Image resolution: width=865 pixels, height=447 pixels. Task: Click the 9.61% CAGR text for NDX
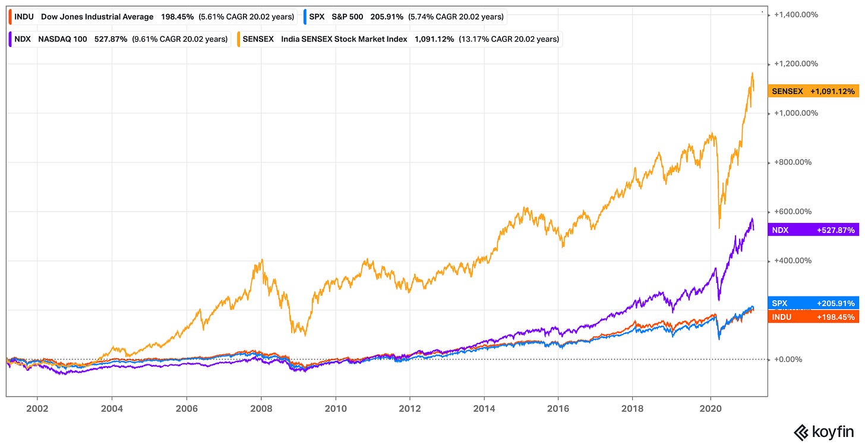coord(181,39)
